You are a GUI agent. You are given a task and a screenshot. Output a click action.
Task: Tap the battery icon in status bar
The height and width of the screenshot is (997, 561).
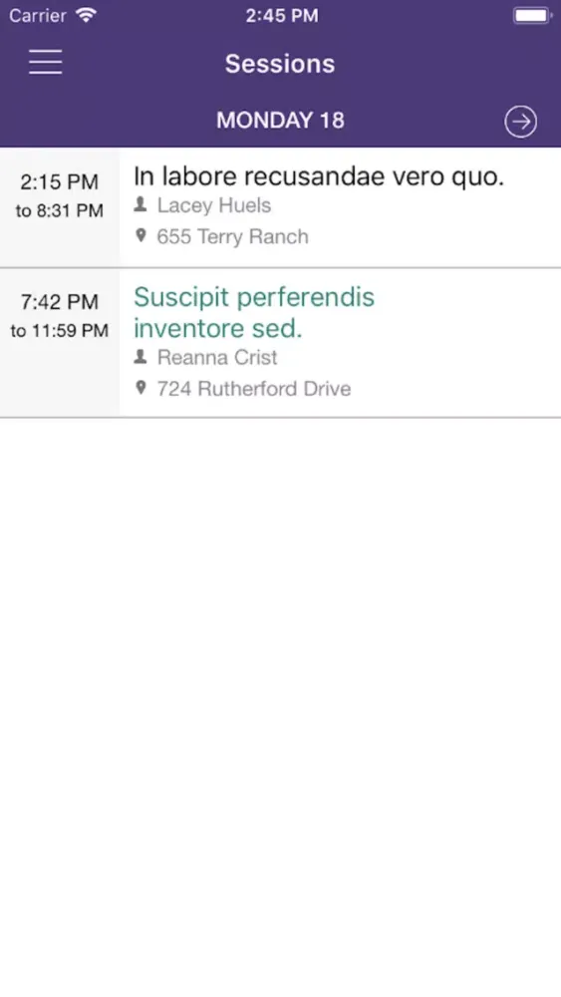[532, 15]
